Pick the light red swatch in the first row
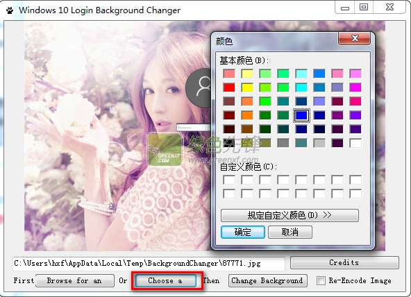 click(229, 74)
